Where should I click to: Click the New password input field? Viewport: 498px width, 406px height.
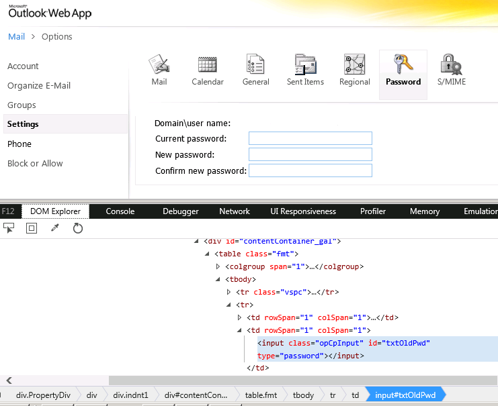310,154
